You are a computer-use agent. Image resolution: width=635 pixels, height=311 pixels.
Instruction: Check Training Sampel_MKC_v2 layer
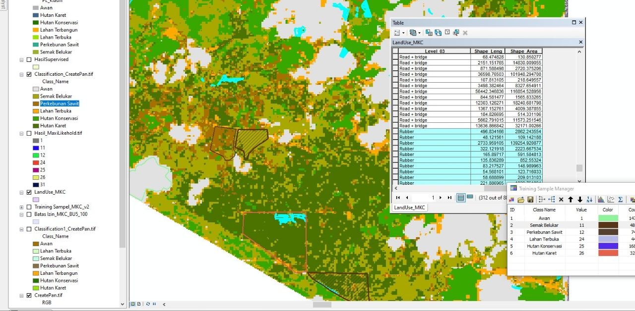click(29, 207)
